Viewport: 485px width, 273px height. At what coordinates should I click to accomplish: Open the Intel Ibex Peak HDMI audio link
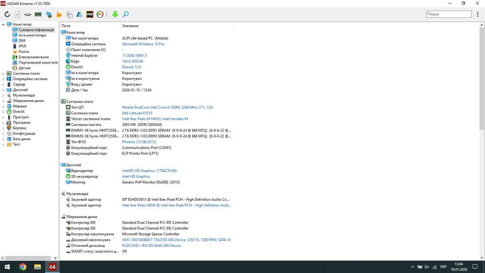click(177, 205)
